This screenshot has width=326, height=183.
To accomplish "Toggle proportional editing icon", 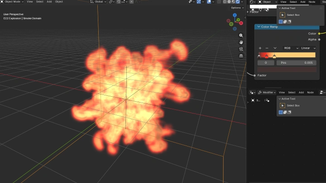I will [x=131, y=2].
